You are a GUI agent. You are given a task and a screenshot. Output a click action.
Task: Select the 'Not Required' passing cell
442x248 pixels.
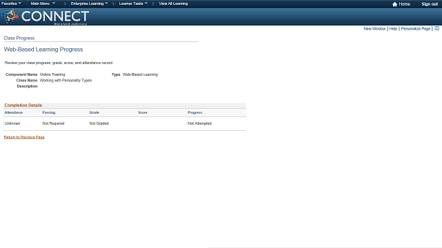coord(53,123)
